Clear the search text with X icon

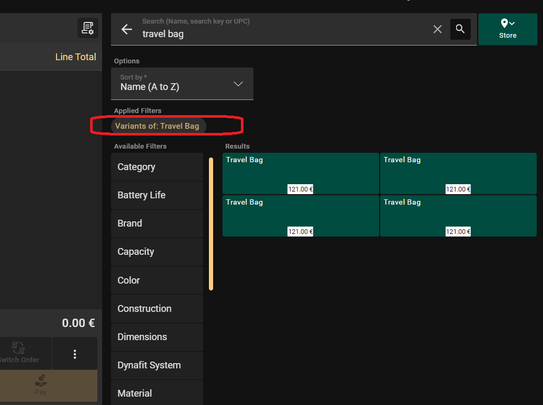(438, 29)
